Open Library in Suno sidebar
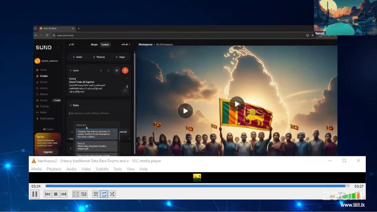 42,88
